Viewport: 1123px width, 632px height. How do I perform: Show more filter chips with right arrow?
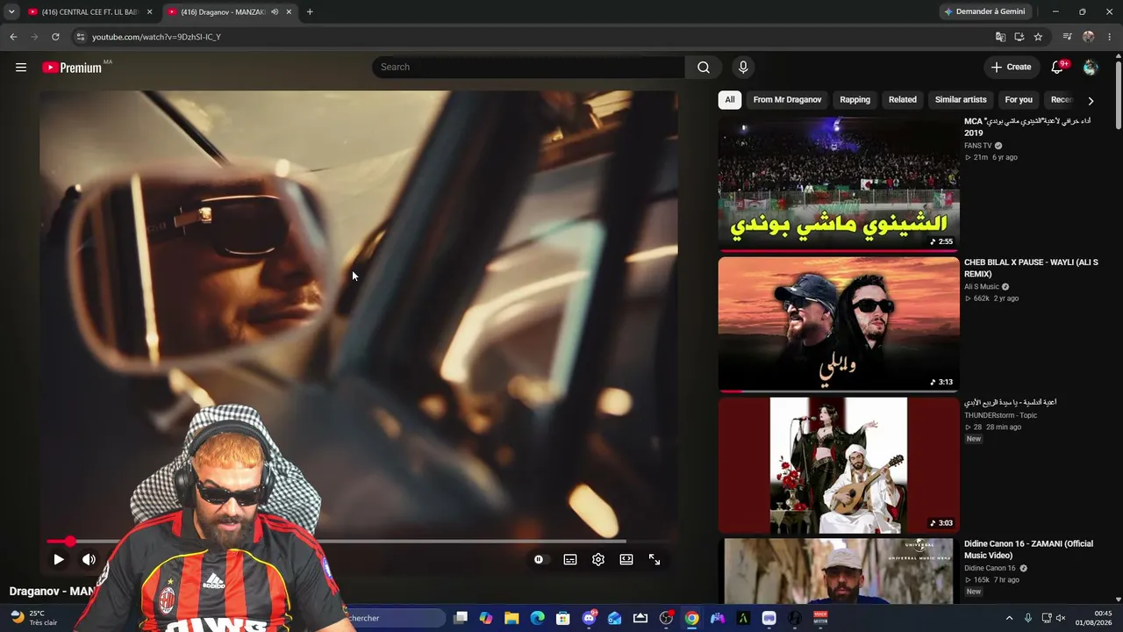click(x=1091, y=100)
